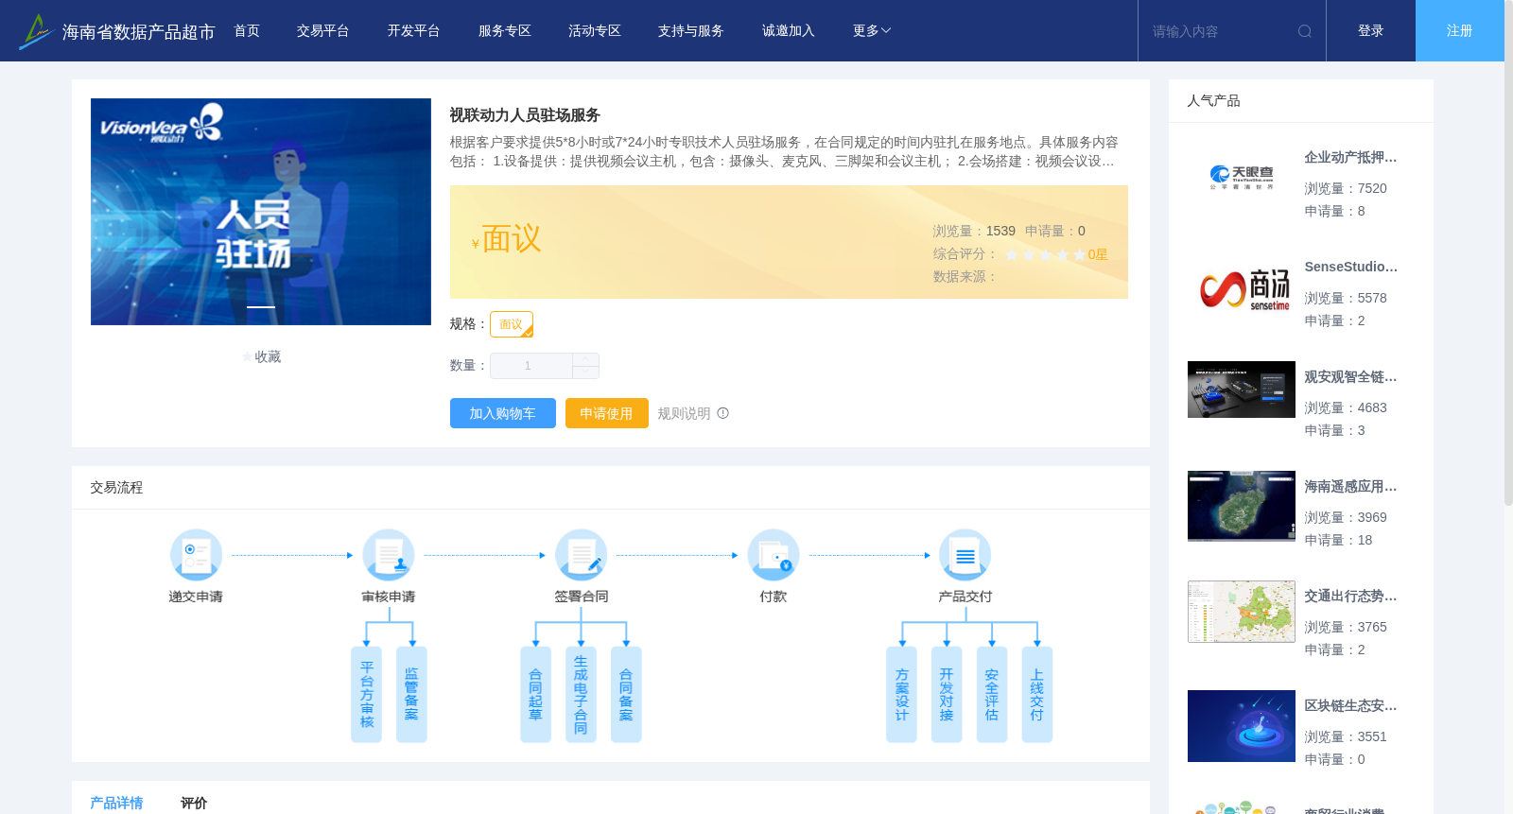Image resolution: width=1513 pixels, height=814 pixels.
Task: Switch to the 评价 tab
Action: [x=194, y=803]
